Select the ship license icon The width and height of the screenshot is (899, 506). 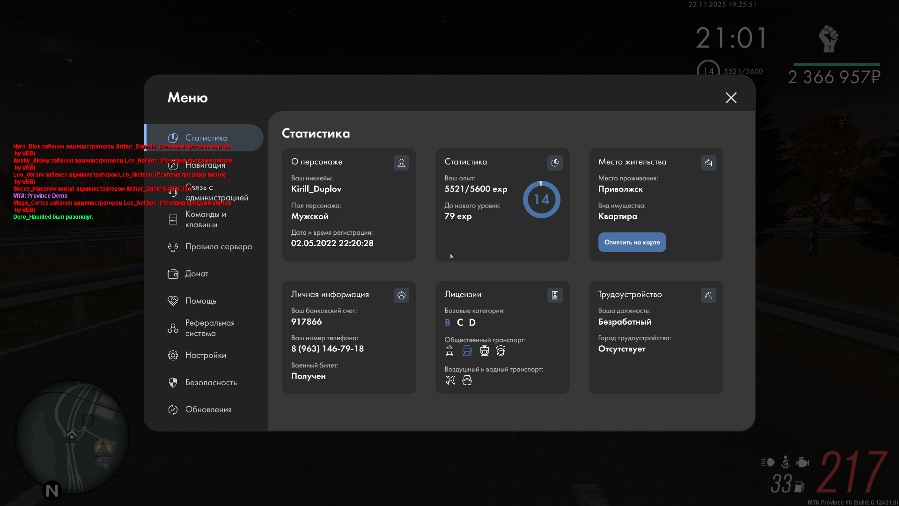pos(467,380)
